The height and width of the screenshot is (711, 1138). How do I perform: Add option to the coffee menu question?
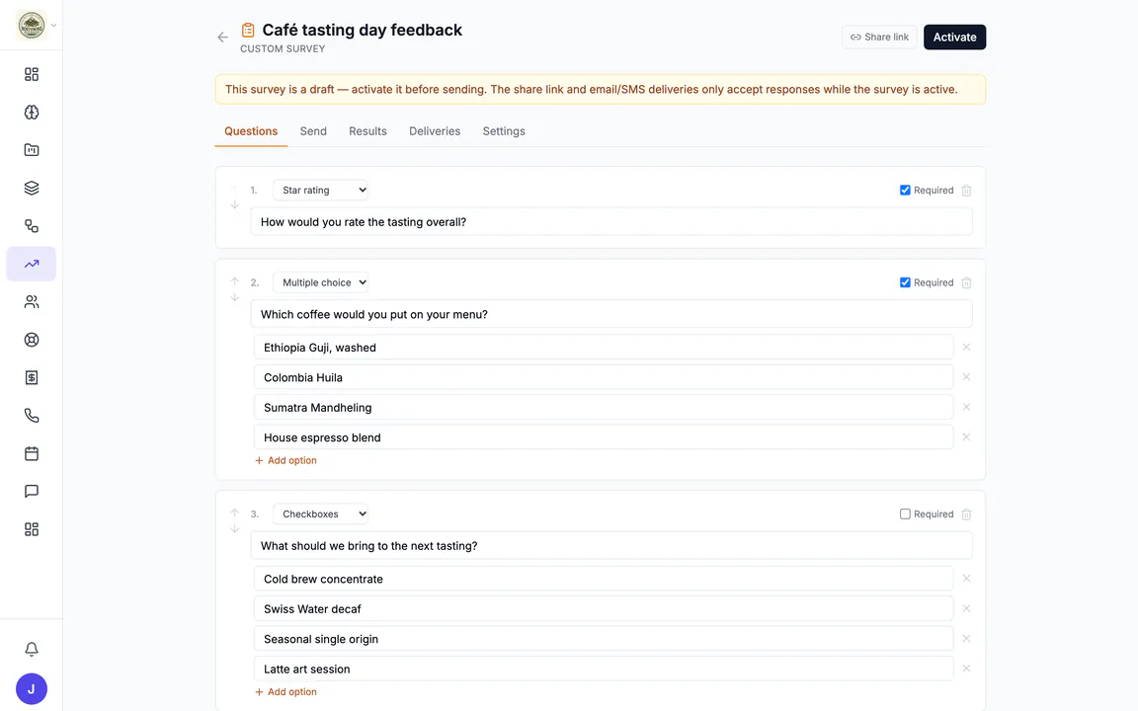(285, 461)
